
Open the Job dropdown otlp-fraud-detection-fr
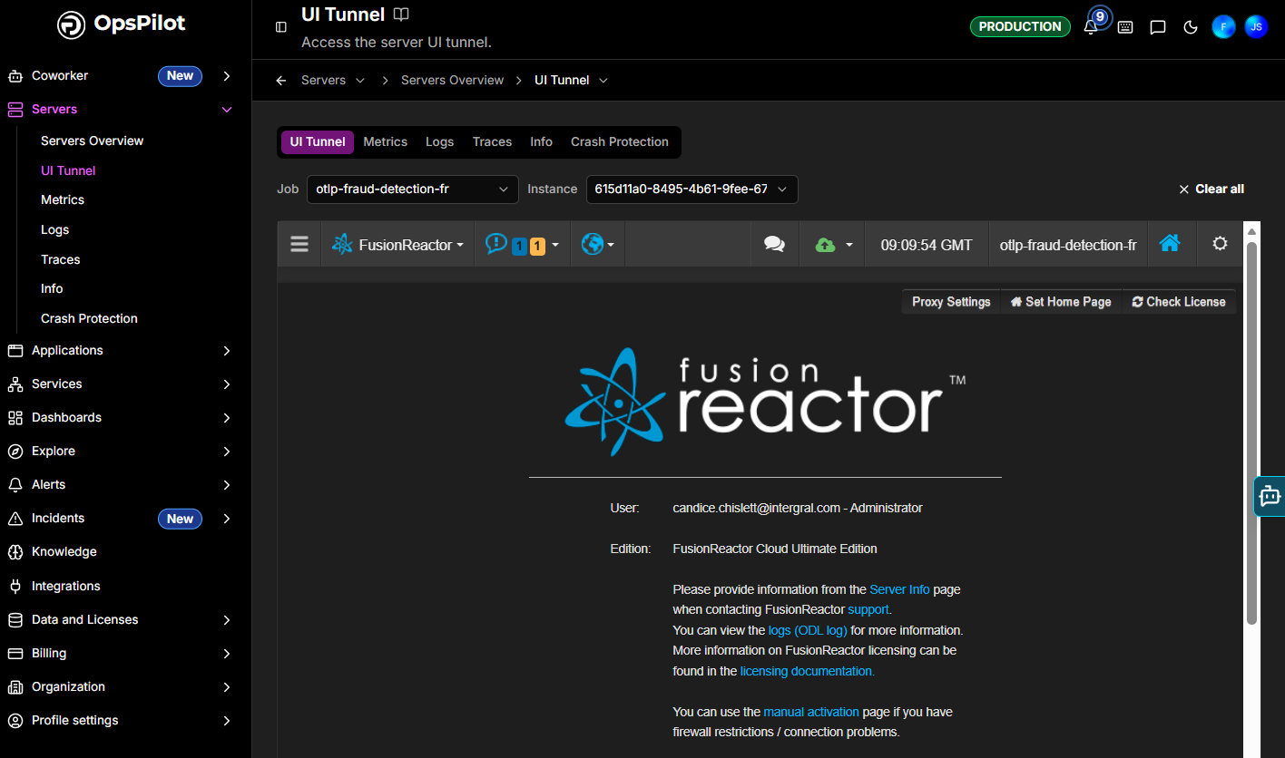tap(413, 189)
